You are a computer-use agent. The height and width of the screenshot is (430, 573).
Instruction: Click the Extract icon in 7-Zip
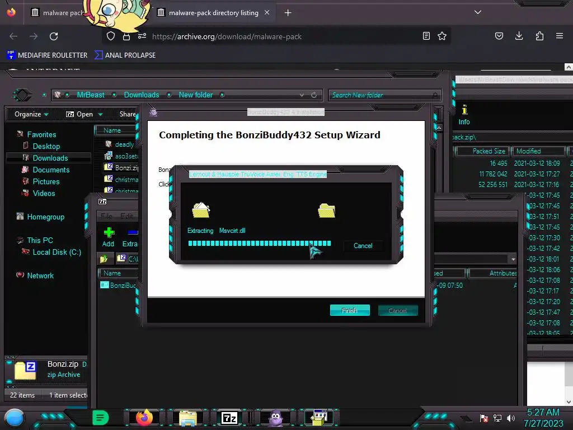[130, 237]
